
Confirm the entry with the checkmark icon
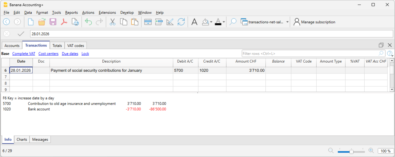tap(21, 34)
